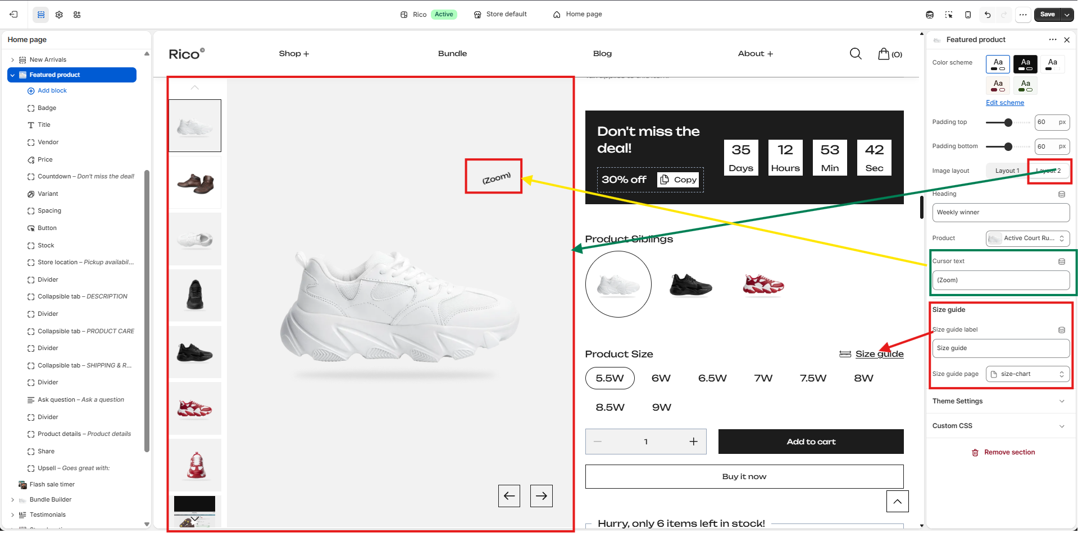Viewport: 1078px width, 533px height.
Task: Select the black color scheme swatch
Action: [x=1025, y=64]
